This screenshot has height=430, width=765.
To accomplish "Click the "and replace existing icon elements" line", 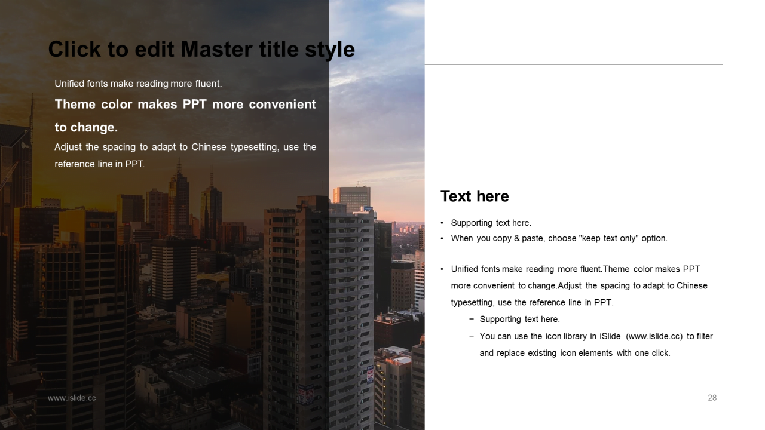I will [x=574, y=353].
